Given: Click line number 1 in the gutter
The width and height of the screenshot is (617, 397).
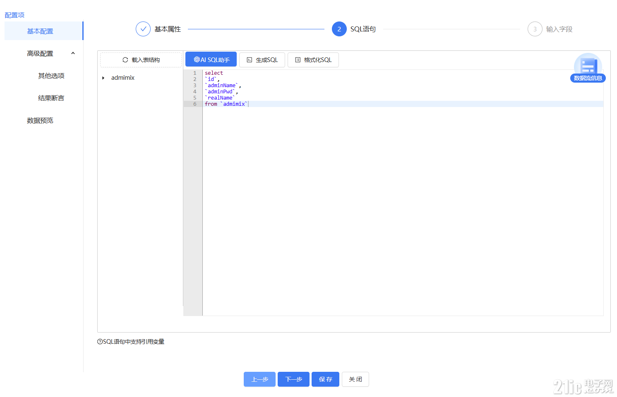Looking at the screenshot, I should point(195,73).
